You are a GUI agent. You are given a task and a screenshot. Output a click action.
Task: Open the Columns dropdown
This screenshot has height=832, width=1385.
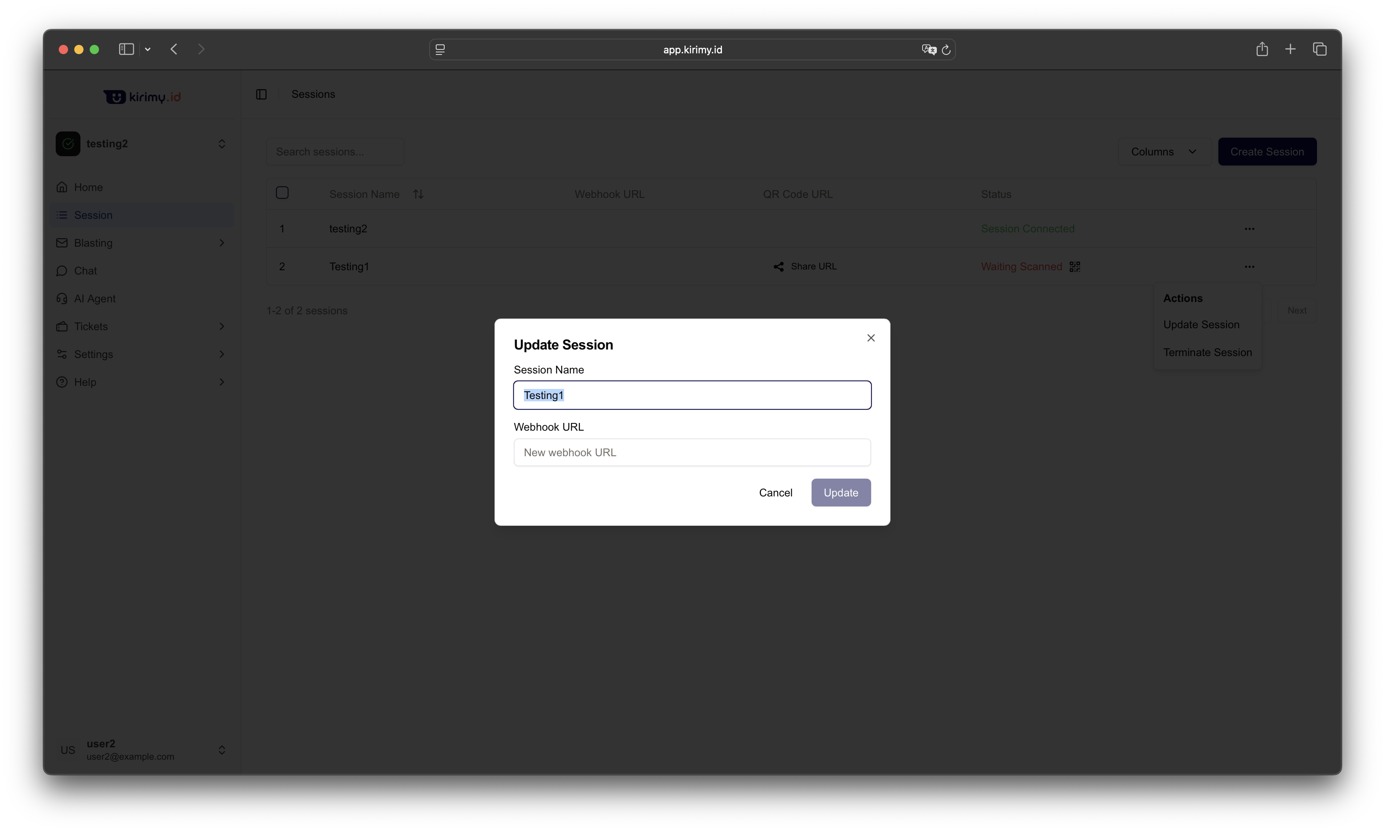click(x=1164, y=152)
